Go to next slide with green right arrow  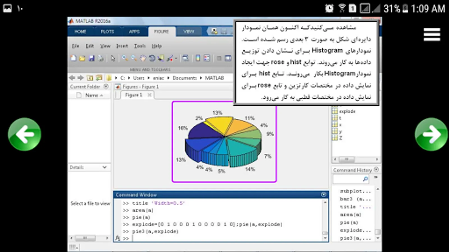[x=431, y=134]
